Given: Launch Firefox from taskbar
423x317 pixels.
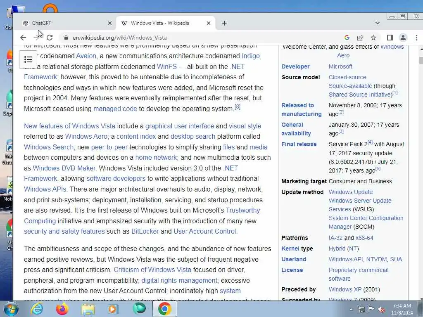Looking at the screenshot, I should tap(62, 309).
